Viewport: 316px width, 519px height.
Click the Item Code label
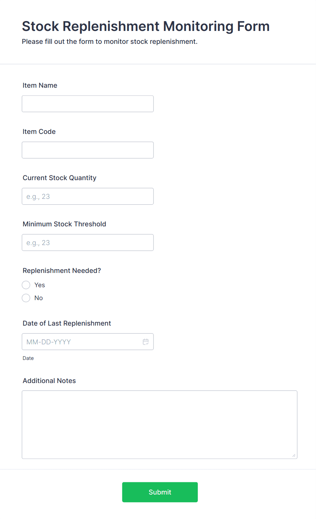[x=39, y=132]
